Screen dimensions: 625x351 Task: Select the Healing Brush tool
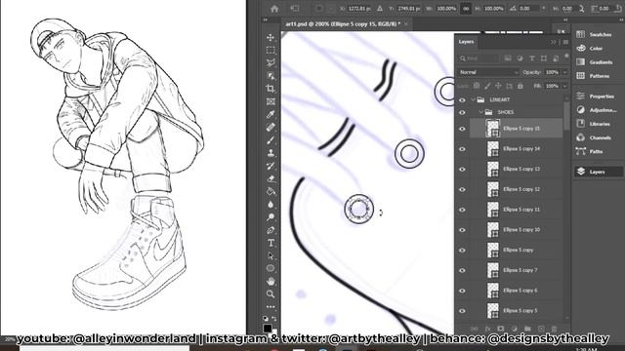click(271, 128)
